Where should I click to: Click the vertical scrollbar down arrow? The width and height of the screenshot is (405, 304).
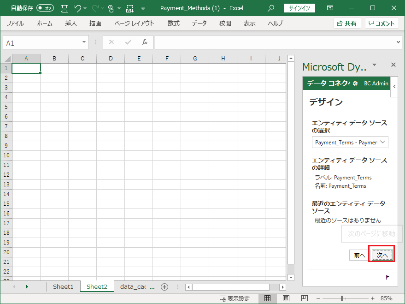291,277
